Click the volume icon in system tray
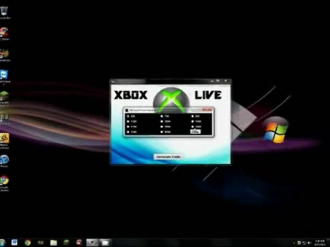This screenshot has height=247, width=330. [309, 243]
